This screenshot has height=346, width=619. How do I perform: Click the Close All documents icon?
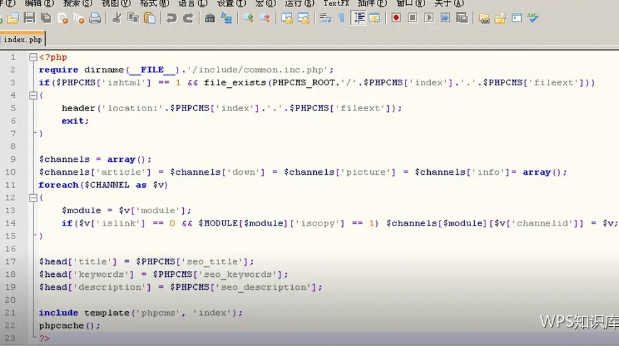click(79, 18)
